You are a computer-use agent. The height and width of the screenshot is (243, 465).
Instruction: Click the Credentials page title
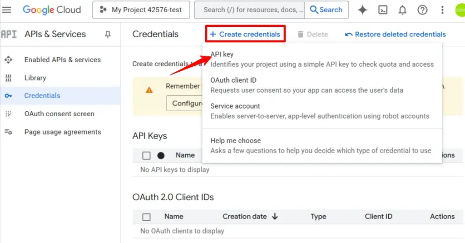155,34
